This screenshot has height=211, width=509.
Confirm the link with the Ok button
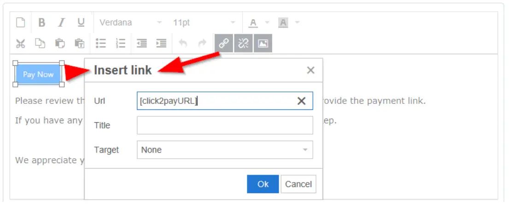263,184
